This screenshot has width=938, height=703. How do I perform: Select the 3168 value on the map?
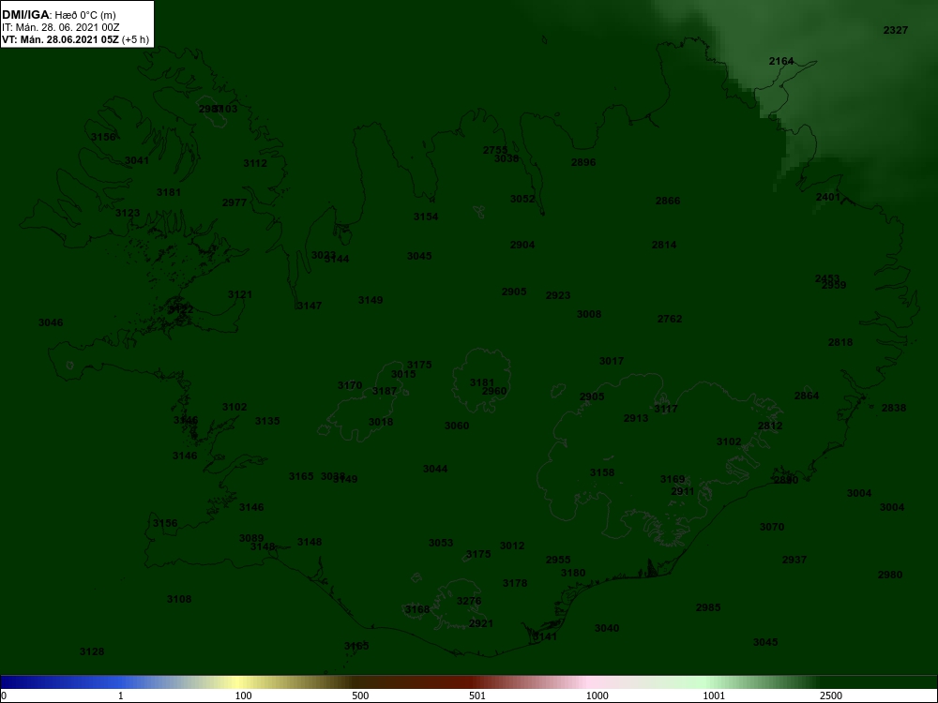[x=417, y=610]
